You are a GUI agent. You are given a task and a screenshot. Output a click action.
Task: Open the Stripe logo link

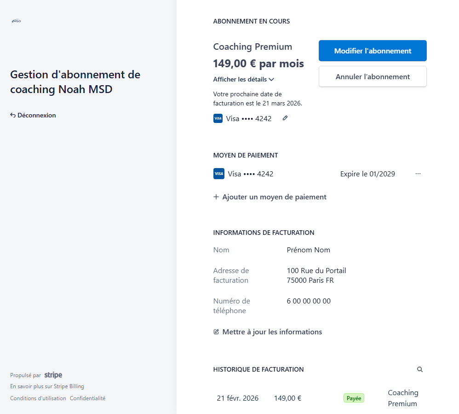(x=53, y=375)
